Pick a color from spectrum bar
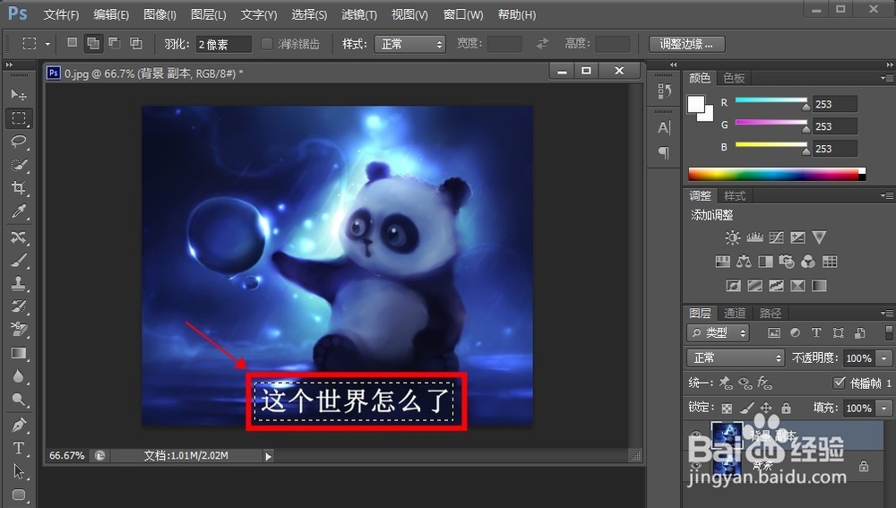This screenshot has height=508, width=896. [777, 175]
